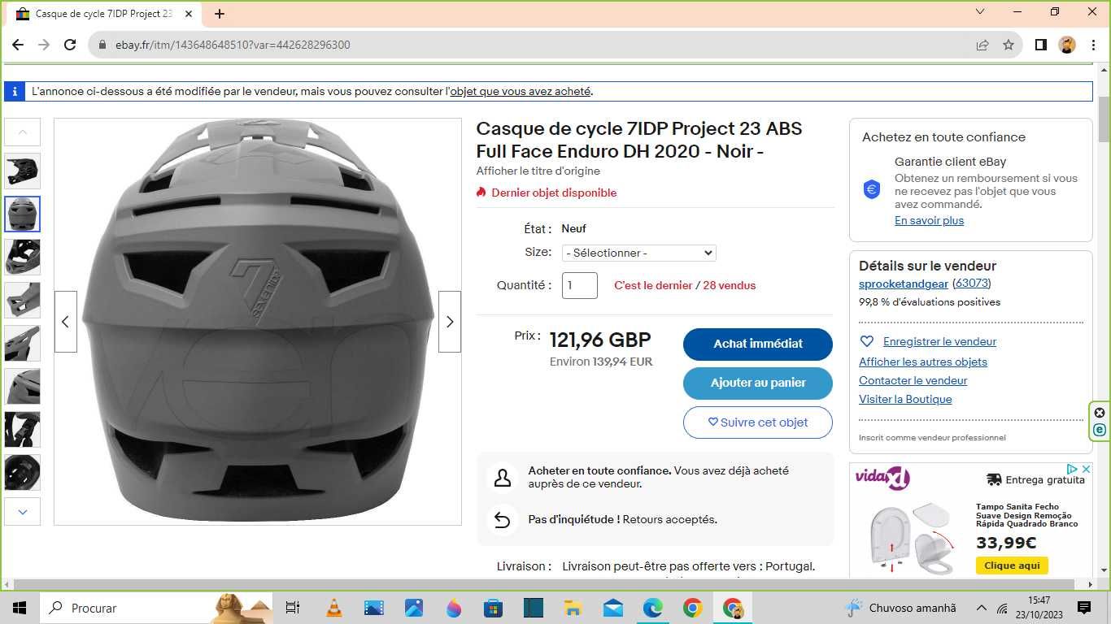Open the tab search chevron
The height and width of the screenshot is (624, 1111).
980,12
